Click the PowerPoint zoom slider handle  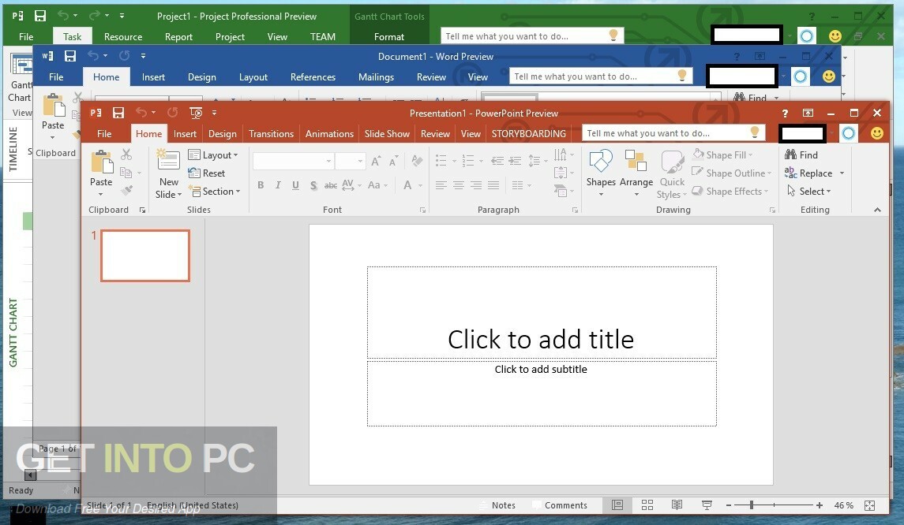pyautogui.click(x=751, y=505)
